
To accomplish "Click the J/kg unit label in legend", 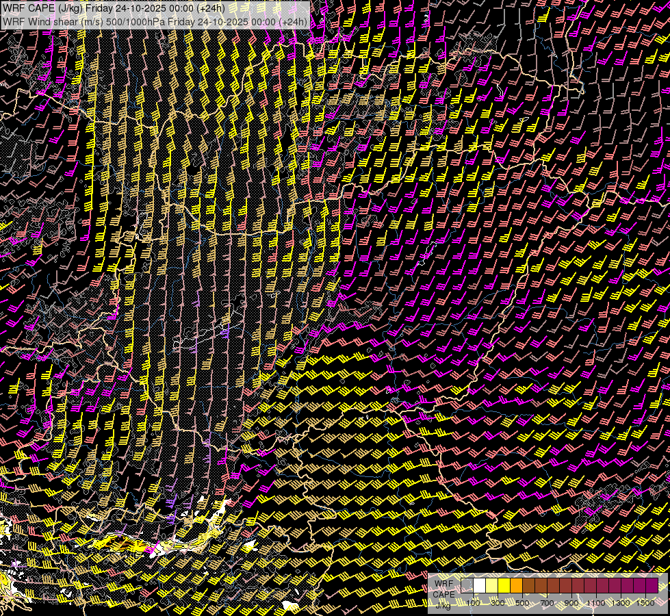I will tap(443, 605).
